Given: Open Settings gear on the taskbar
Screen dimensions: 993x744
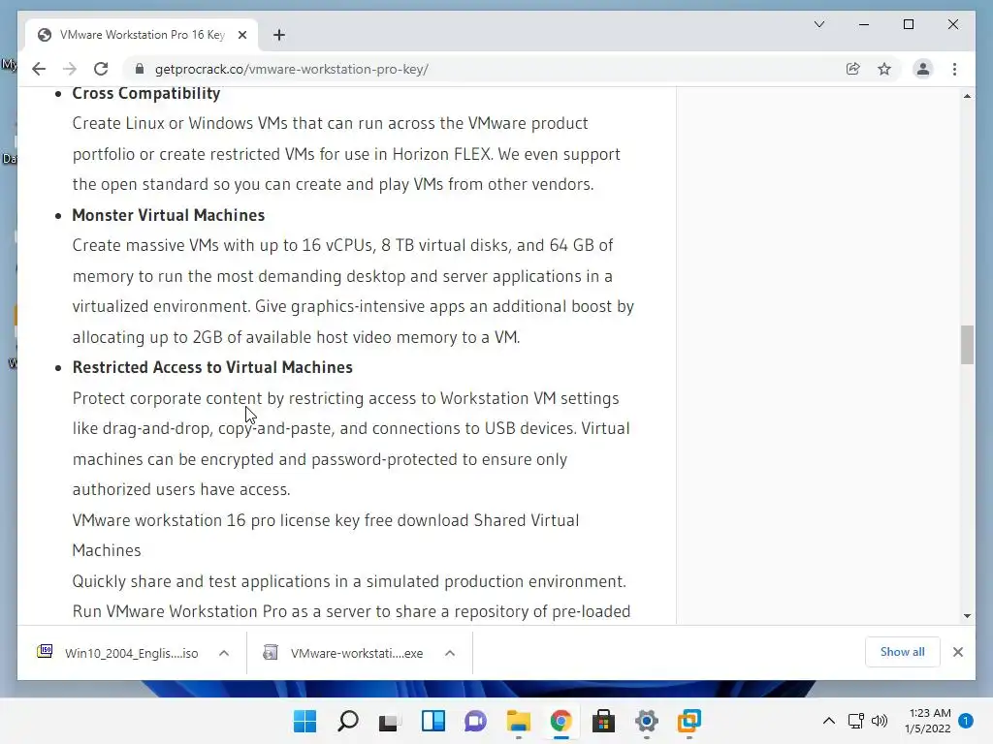Looking at the screenshot, I should pyautogui.click(x=647, y=721).
